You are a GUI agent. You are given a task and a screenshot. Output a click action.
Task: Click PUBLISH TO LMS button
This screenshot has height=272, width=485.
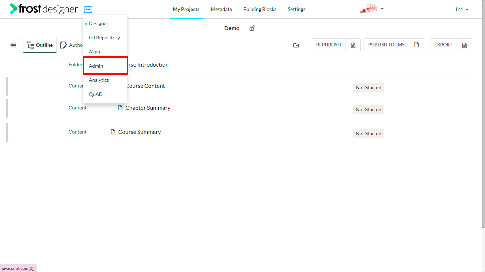(386, 45)
